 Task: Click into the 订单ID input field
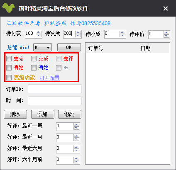click(x=55, y=89)
